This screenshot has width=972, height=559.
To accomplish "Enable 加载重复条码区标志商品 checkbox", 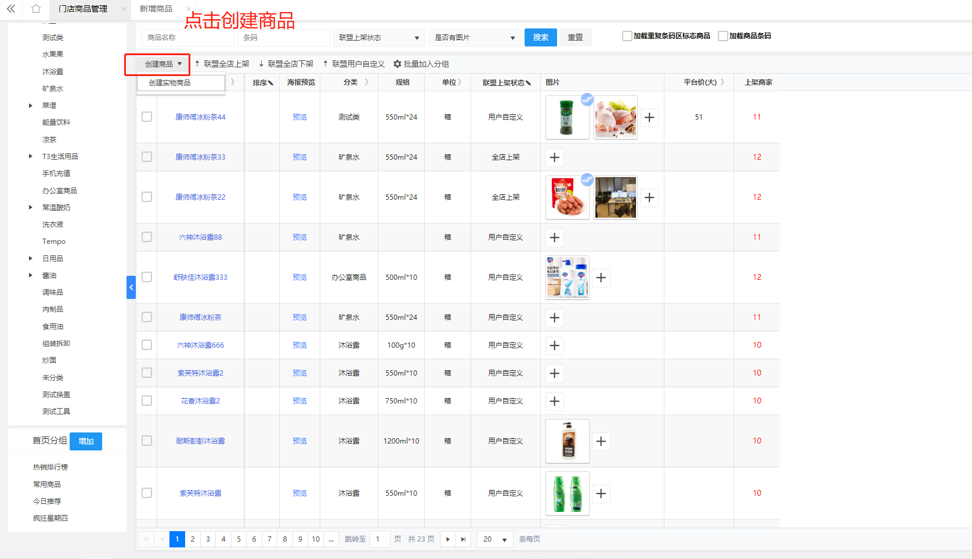I will pos(627,36).
